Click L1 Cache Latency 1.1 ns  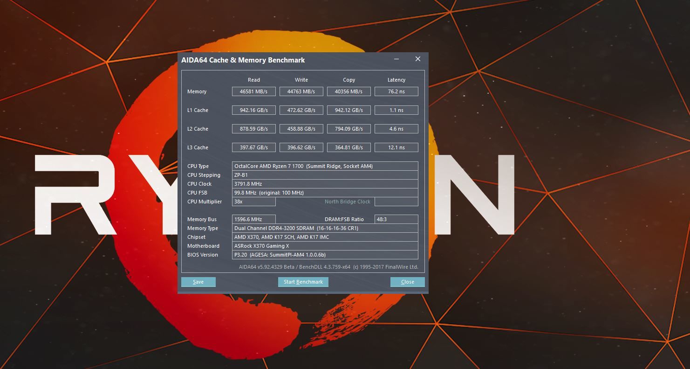(x=396, y=110)
